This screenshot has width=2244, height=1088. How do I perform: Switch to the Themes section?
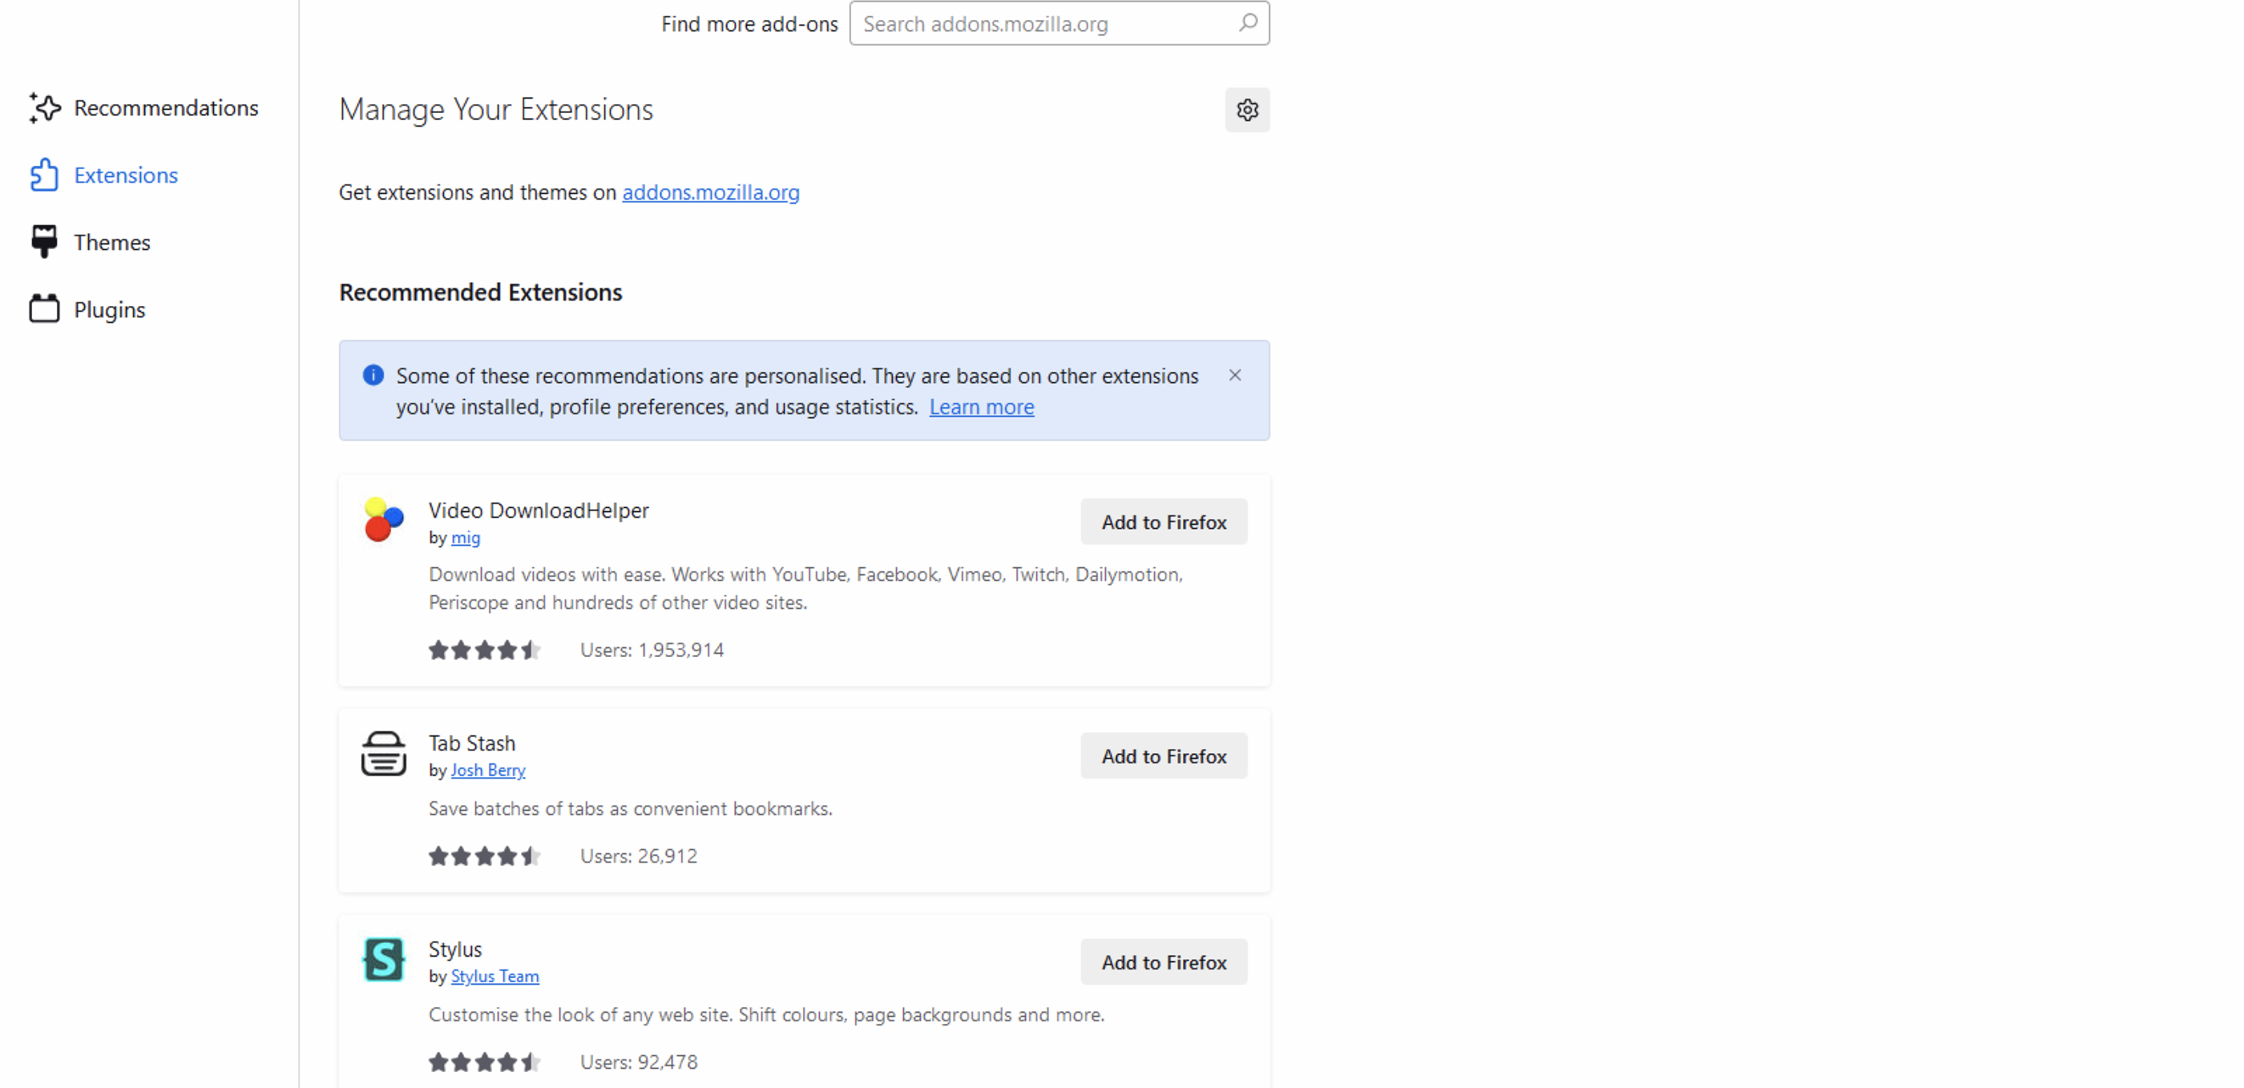click(x=111, y=242)
